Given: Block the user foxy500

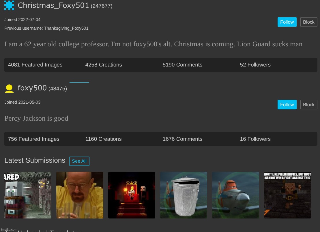Looking at the screenshot, I should click(x=308, y=105).
